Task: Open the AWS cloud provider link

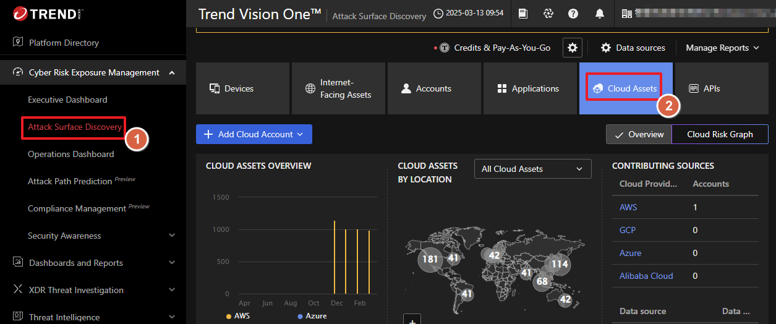Action: pyautogui.click(x=628, y=207)
